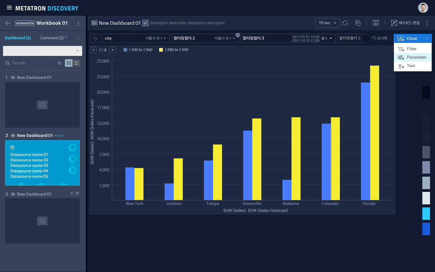This screenshot has height=272, width=435.
Task: Choose Text from the add menu
Action: (413, 66)
